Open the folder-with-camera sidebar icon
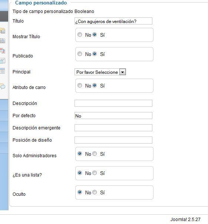The image size is (208, 224). pos(3,31)
